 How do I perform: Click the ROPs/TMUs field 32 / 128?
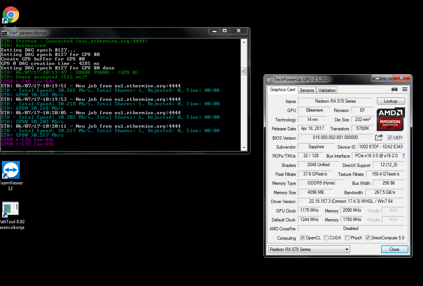point(310,156)
